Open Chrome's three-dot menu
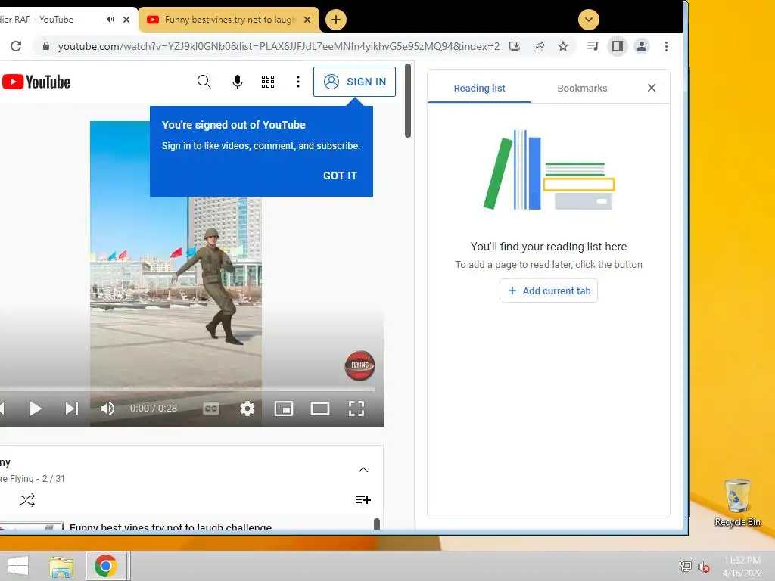This screenshot has width=775, height=581. pyautogui.click(x=666, y=46)
